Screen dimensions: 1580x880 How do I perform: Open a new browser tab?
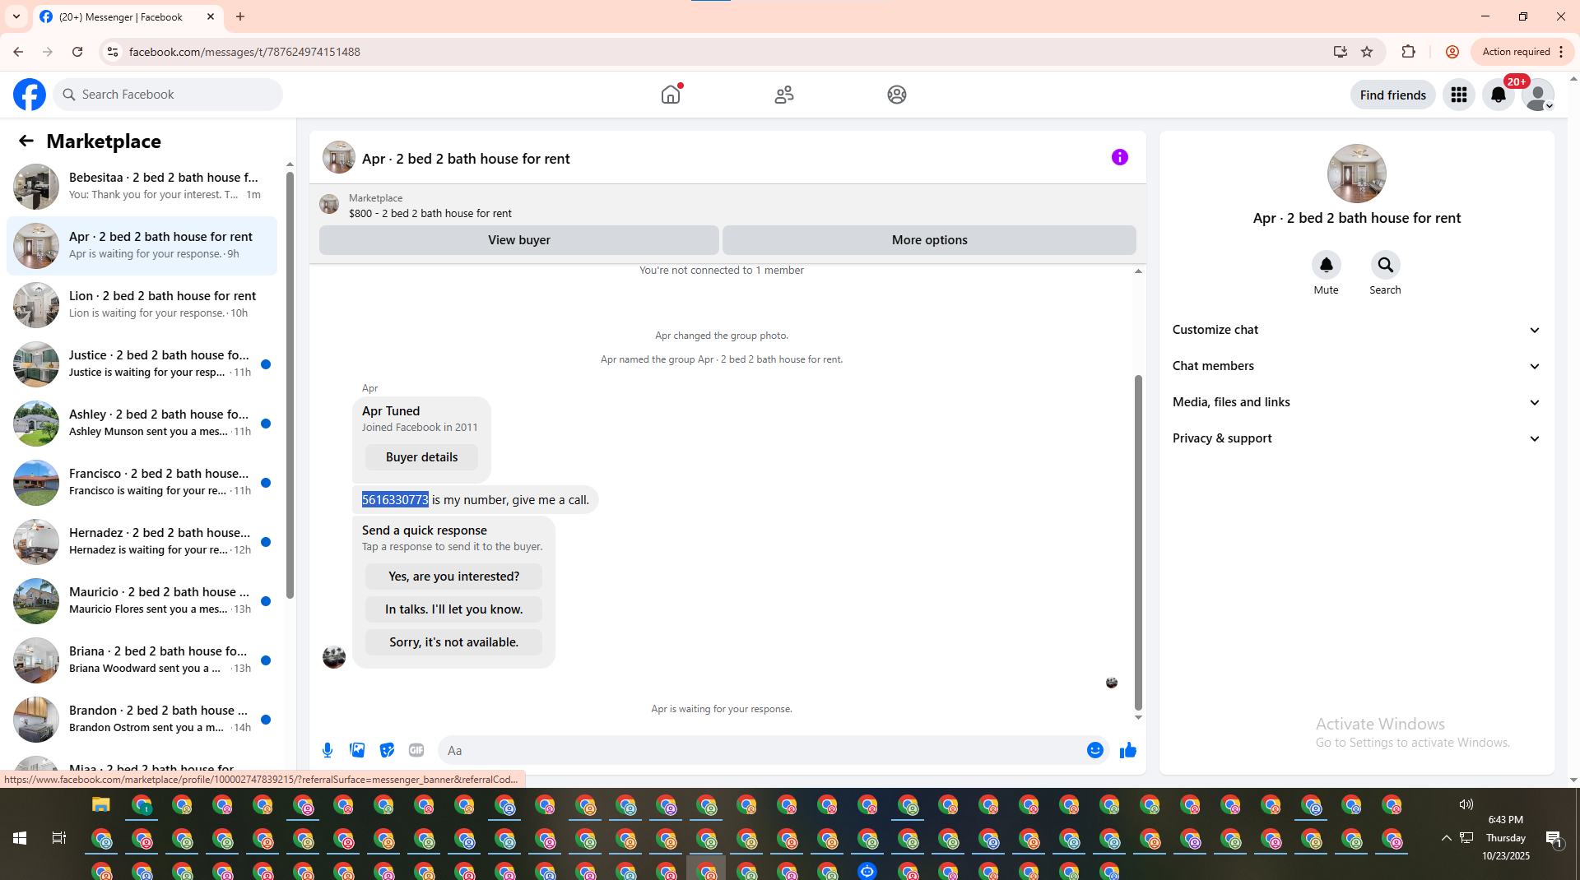coord(240,16)
